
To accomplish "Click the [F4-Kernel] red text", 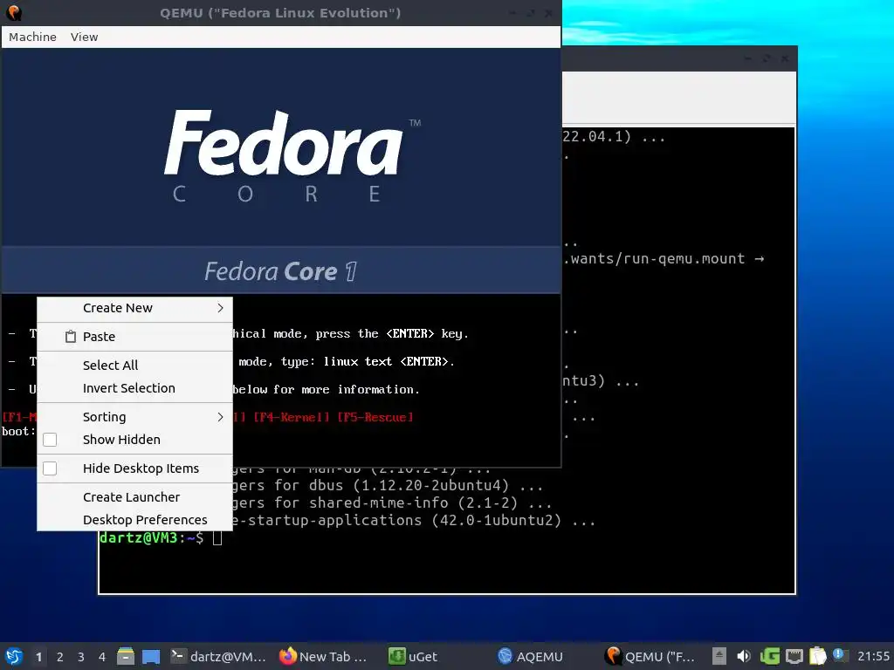I will point(292,417).
